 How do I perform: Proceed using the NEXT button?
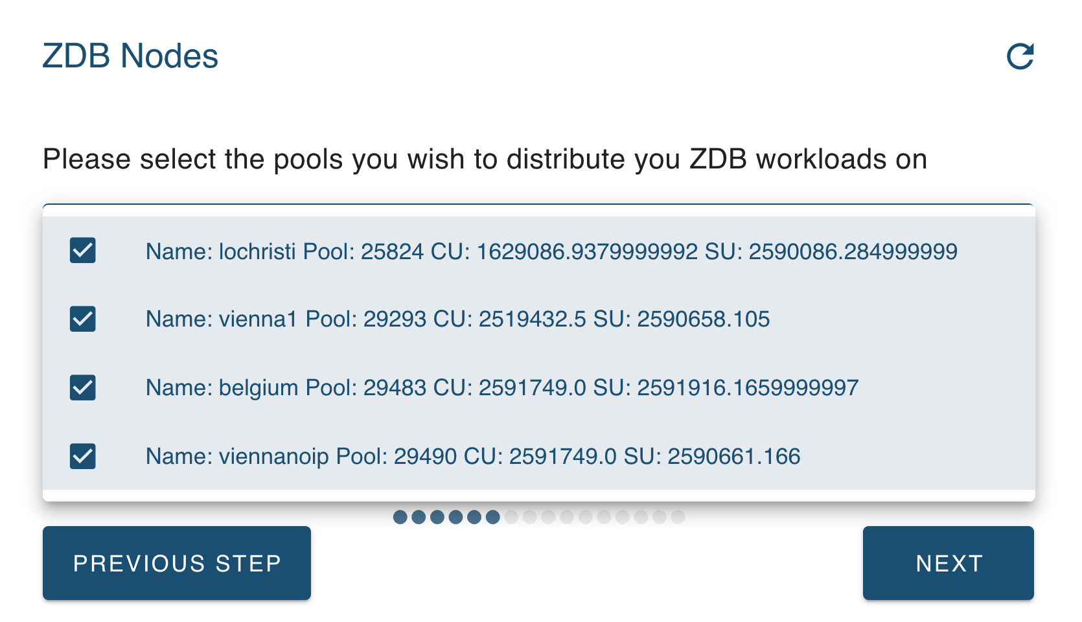pyautogui.click(x=948, y=563)
